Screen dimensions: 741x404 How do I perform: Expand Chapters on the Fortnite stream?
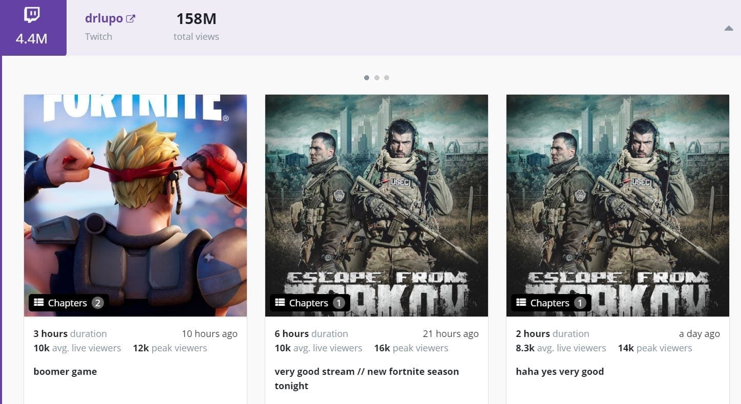click(x=68, y=303)
